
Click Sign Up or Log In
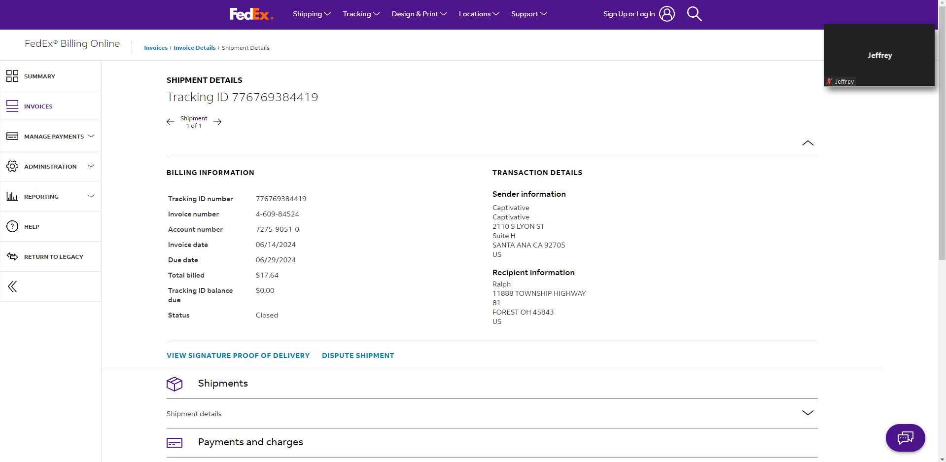point(629,14)
